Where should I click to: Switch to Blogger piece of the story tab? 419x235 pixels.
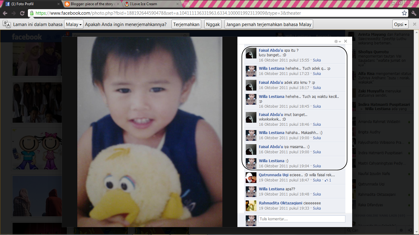[x=92, y=4]
